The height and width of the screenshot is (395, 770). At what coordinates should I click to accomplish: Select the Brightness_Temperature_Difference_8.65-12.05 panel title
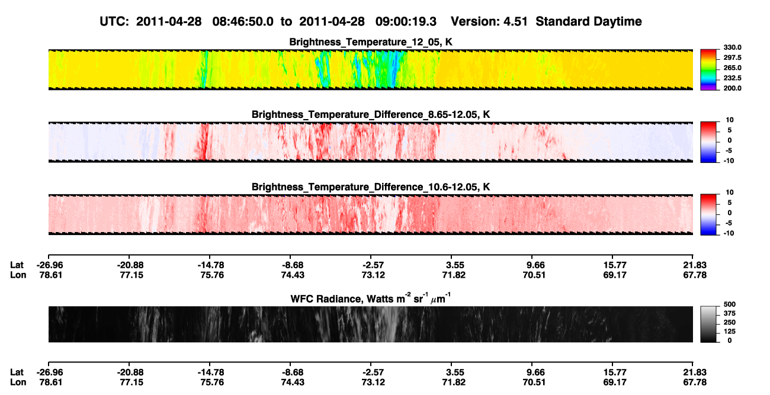[x=371, y=114]
